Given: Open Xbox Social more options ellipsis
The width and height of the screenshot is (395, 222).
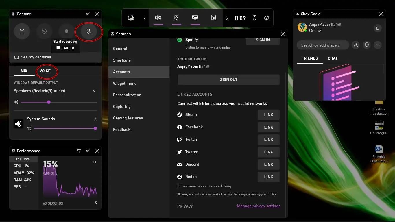Looking at the screenshot, I should (x=378, y=45).
